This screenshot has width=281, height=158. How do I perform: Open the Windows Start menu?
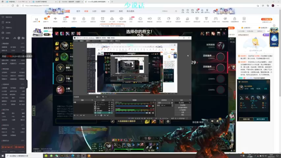[2, 156]
